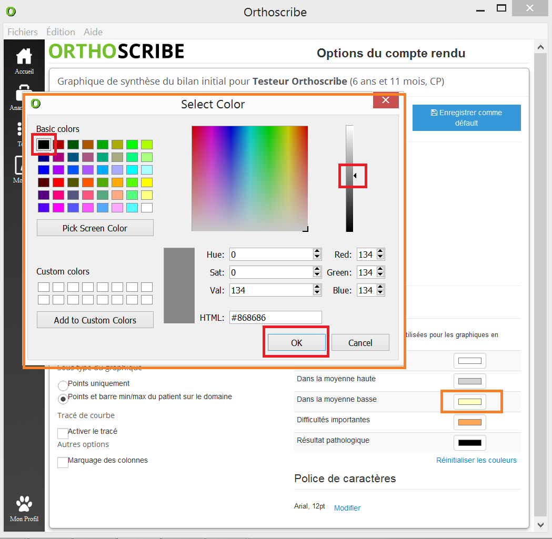Confirm color with OK button
552x539 pixels.
(297, 342)
